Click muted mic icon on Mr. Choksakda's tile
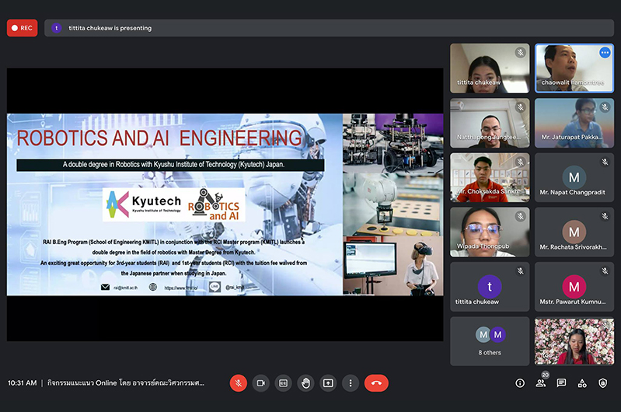This screenshot has width=621, height=412. 521,162
